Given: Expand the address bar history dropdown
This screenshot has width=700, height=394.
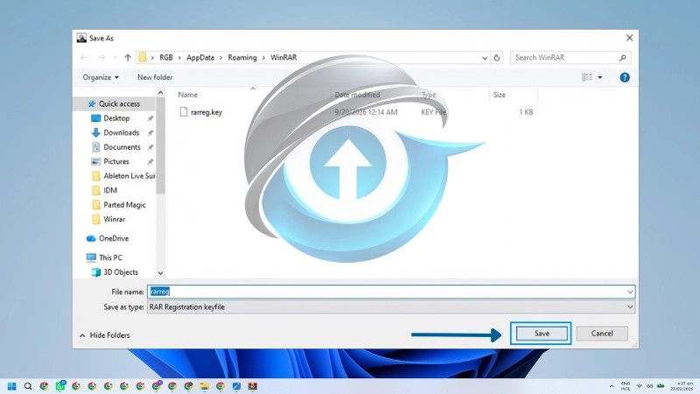Looking at the screenshot, I should click(x=485, y=58).
